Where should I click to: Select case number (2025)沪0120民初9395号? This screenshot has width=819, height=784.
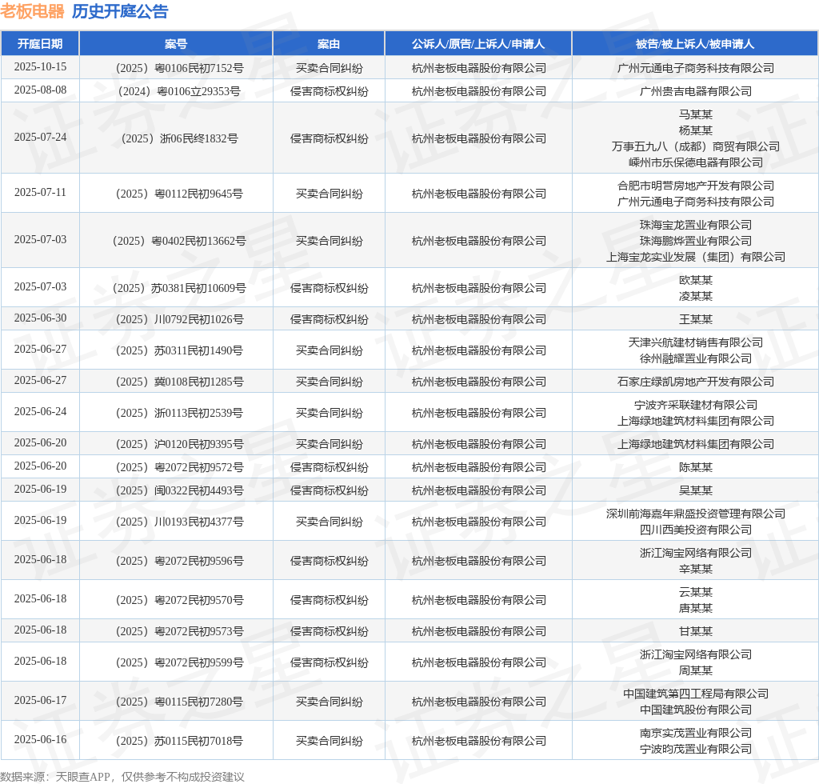[179, 444]
